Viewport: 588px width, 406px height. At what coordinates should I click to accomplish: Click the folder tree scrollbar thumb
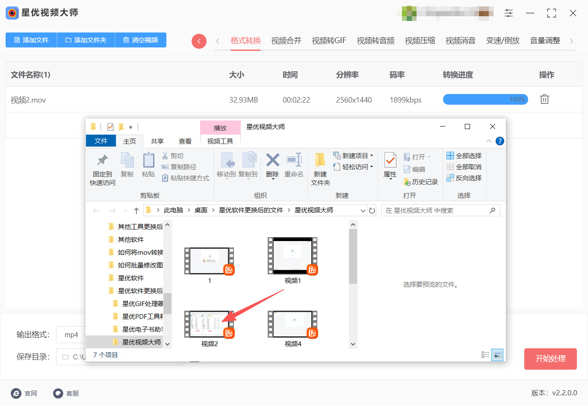pyautogui.click(x=168, y=303)
